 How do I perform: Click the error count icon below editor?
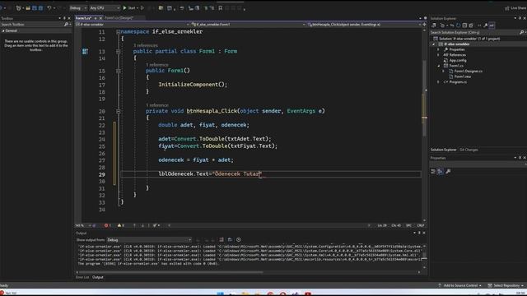tap(106, 225)
